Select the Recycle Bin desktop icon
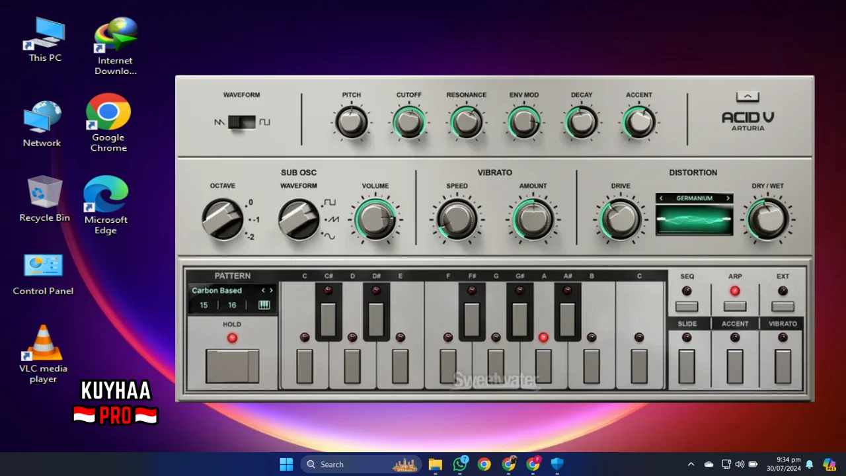This screenshot has width=846, height=476. click(44, 198)
